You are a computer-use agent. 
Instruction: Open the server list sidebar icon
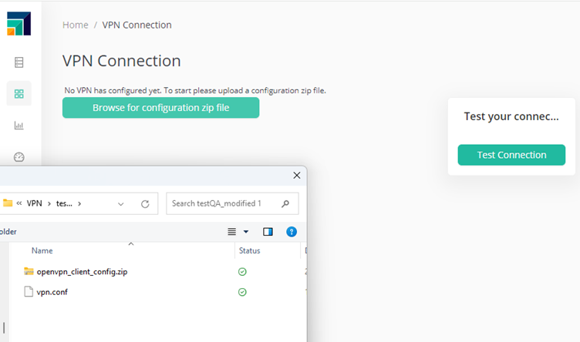(19, 62)
